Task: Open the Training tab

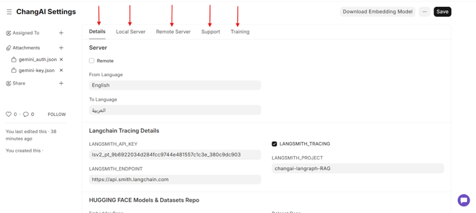Action: [x=240, y=32]
